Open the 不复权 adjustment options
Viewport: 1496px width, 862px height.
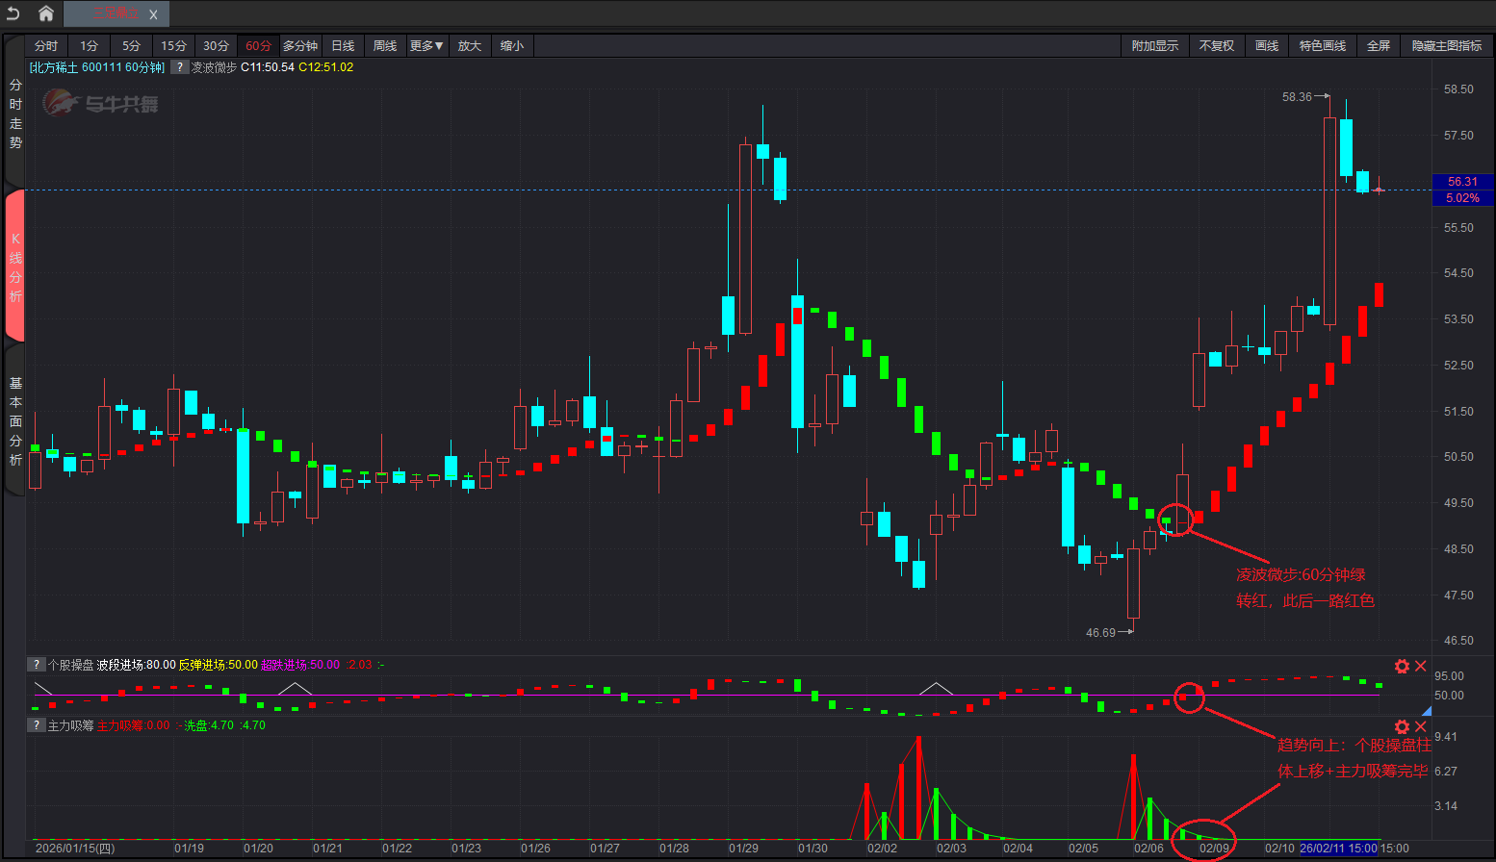tap(1216, 46)
